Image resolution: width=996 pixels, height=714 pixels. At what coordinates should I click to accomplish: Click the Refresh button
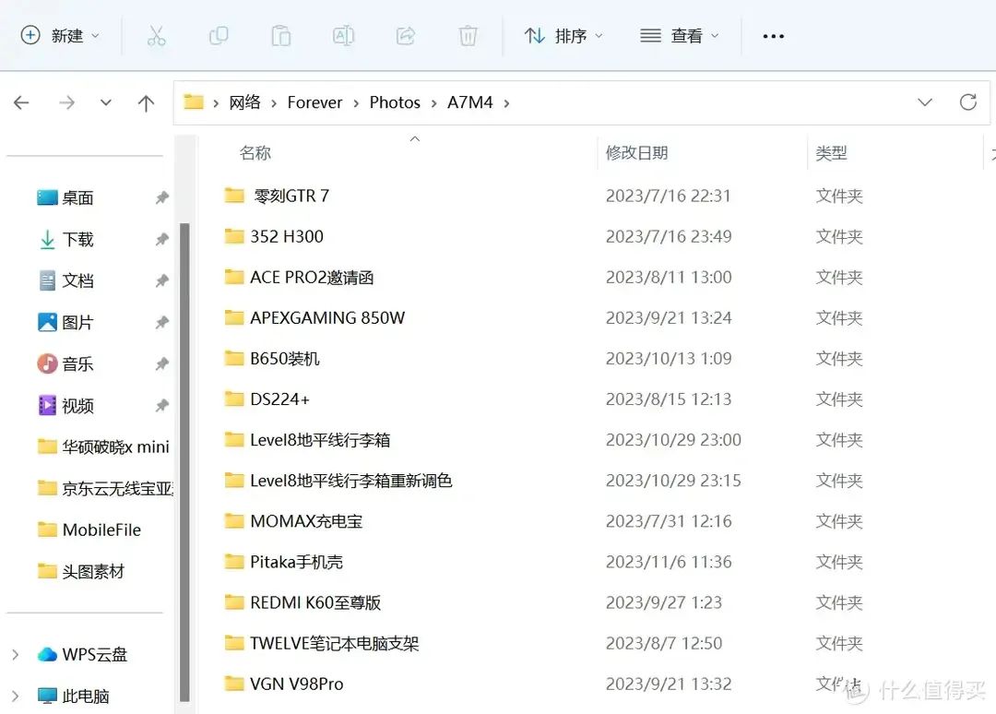968,101
